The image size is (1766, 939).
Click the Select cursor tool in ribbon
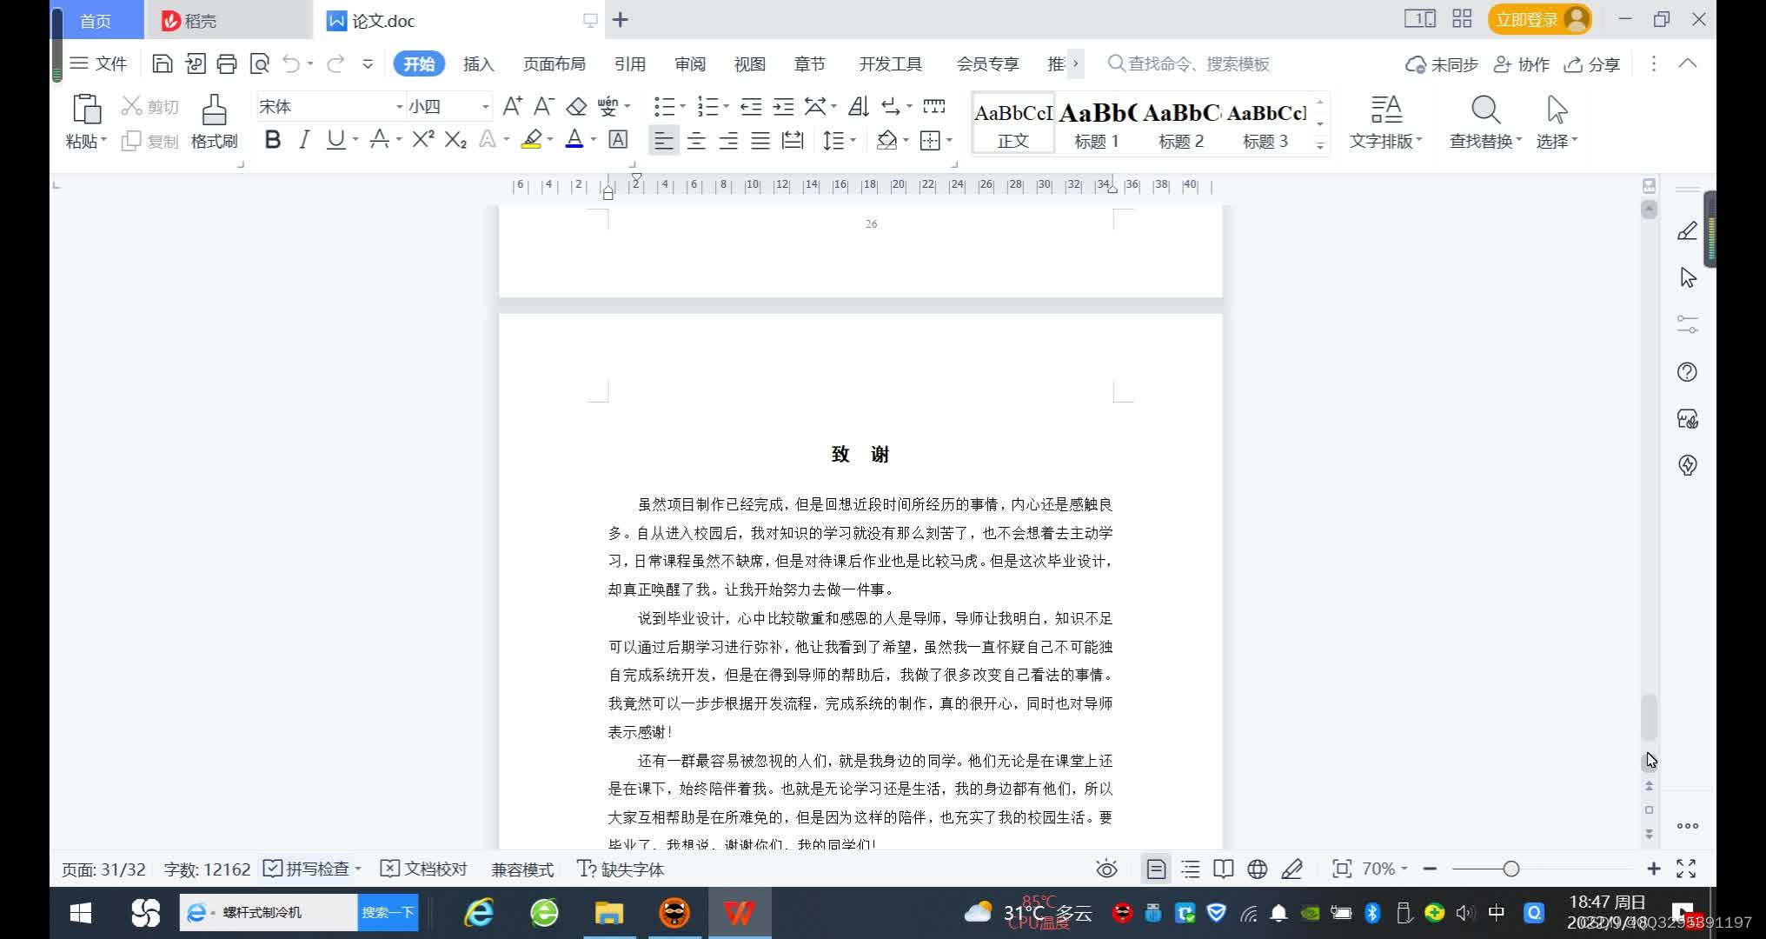[x=1557, y=110]
